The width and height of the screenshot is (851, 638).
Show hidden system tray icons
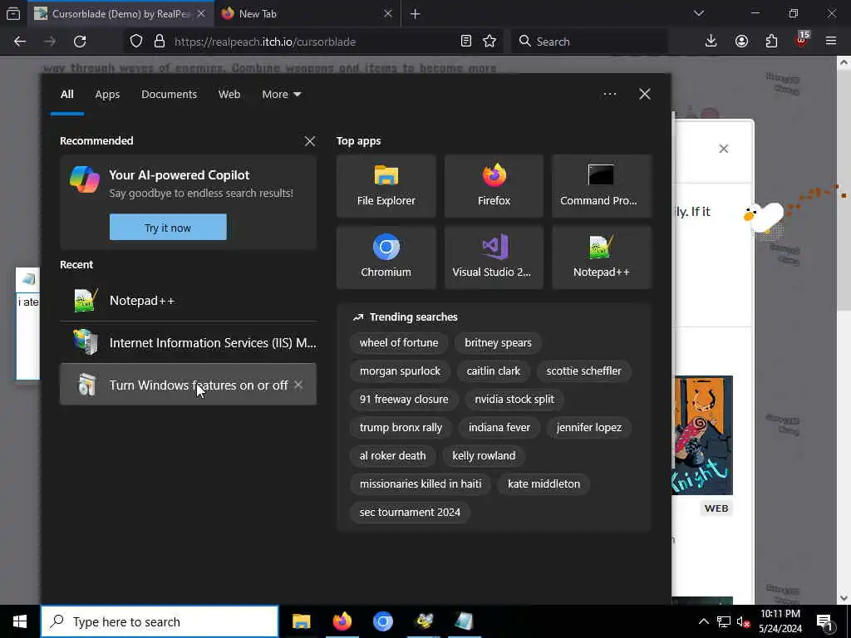[x=703, y=621]
